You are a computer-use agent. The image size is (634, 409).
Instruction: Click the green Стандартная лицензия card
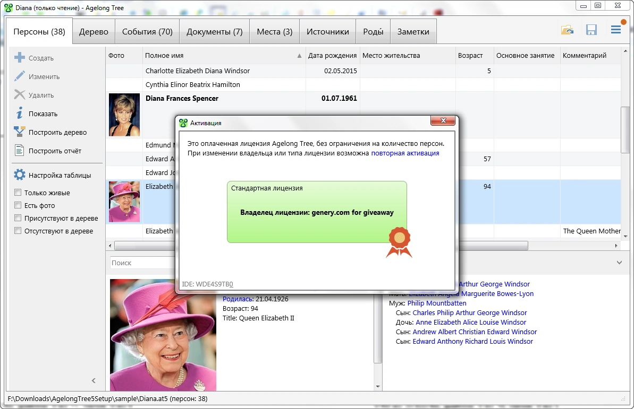tap(317, 212)
